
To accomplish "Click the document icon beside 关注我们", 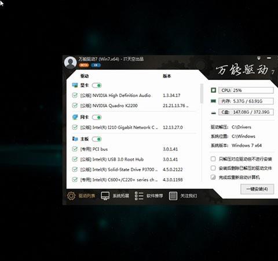I will click(173, 196).
